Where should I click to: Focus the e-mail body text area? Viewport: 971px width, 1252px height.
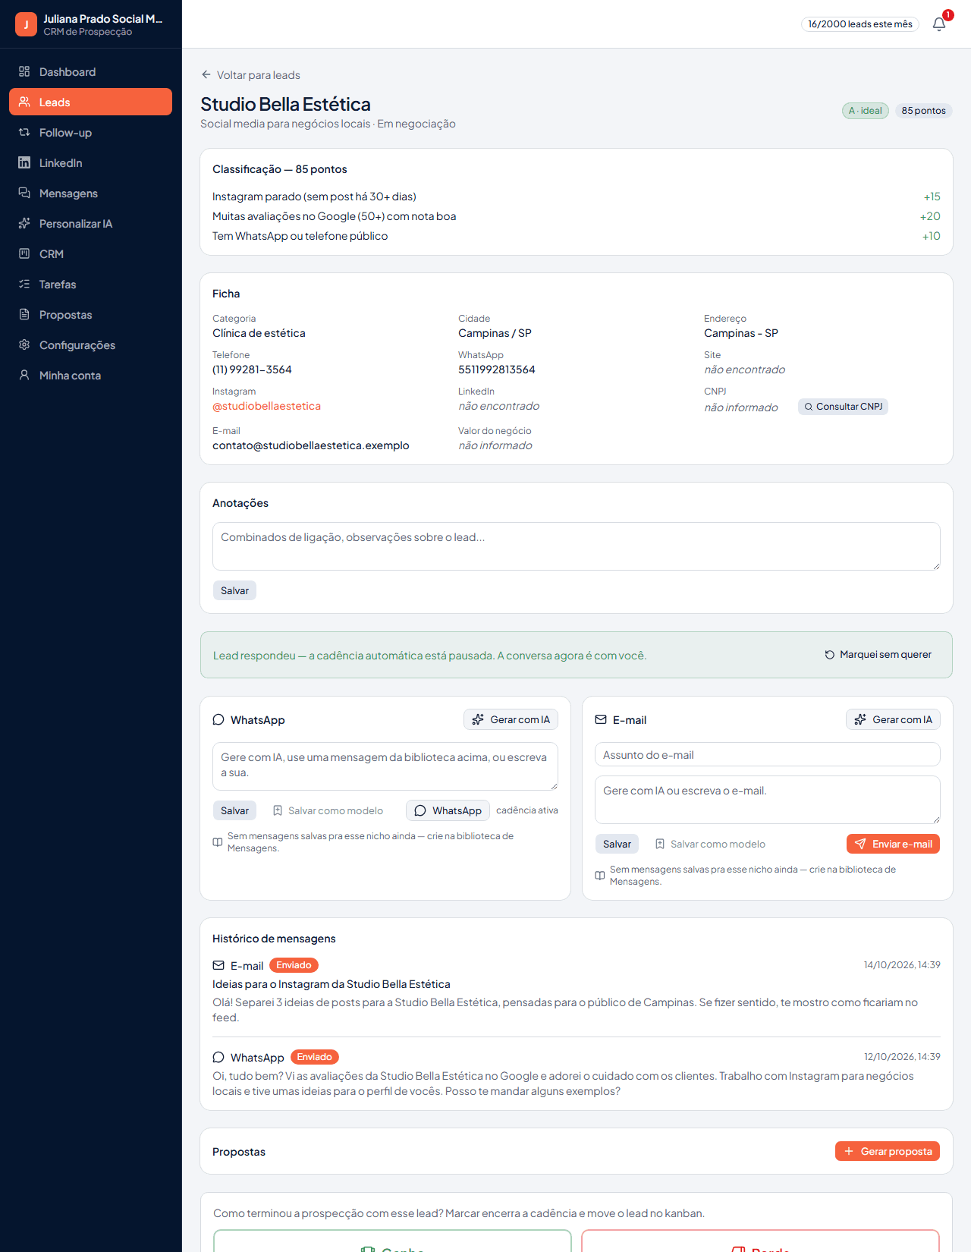pyautogui.click(x=768, y=800)
